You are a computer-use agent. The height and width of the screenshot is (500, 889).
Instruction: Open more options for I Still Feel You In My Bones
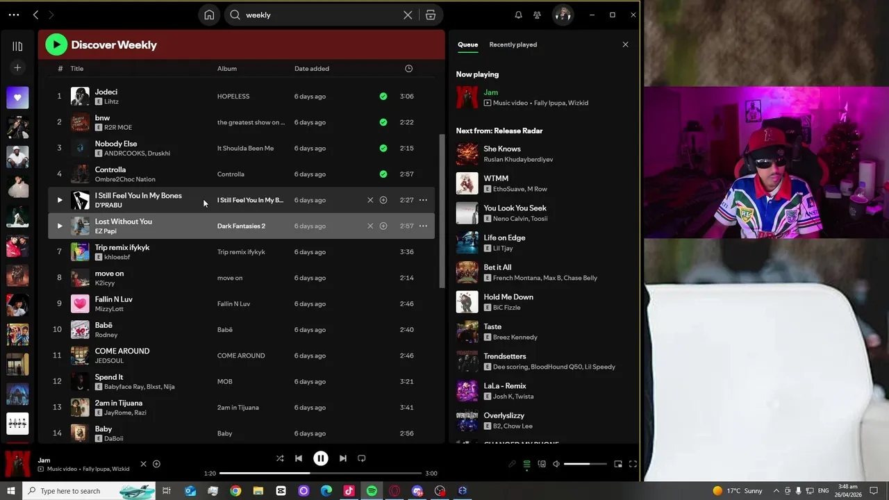(x=423, y=200)
